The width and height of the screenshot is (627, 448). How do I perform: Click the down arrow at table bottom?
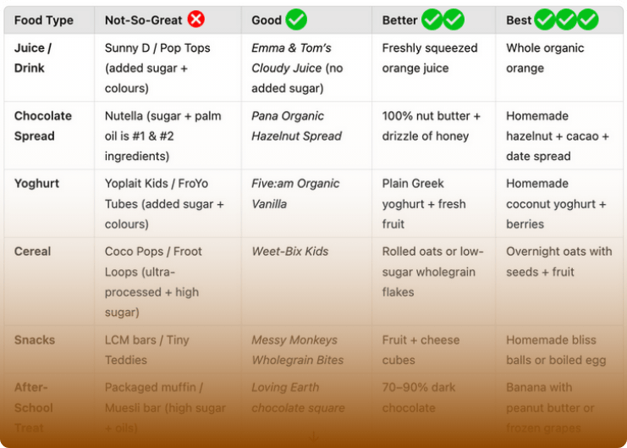tap(313, 436)
